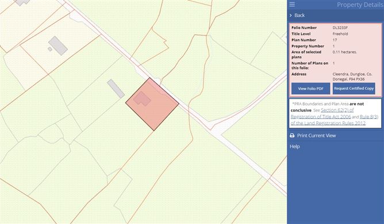Click the folio number DL3233F value
384x224 pixels.
tap(340, 27)
